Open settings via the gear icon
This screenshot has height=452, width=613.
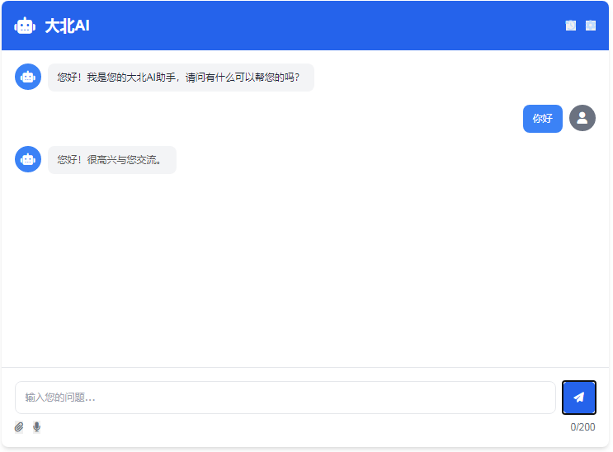(x=591, y=26)
